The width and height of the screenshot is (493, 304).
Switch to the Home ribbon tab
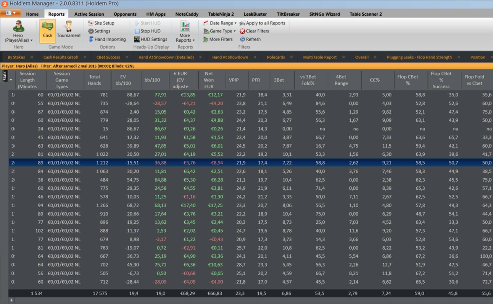pyautogui.click(x=32, y=14)
